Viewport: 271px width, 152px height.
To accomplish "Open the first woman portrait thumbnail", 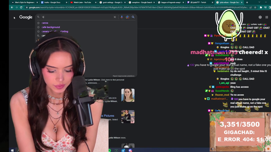I will [128, 95].
